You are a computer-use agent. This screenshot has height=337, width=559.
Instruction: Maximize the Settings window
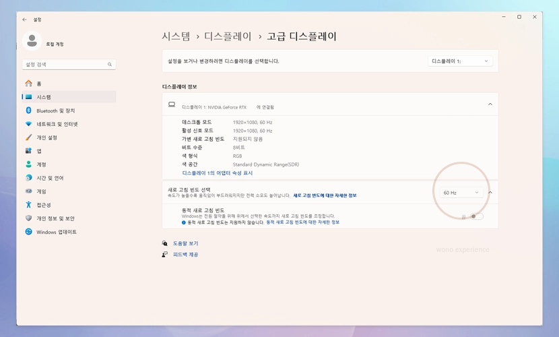(x=519, y=17)
